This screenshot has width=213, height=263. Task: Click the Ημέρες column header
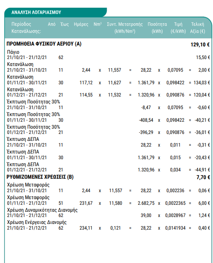[x=81, y=24]
